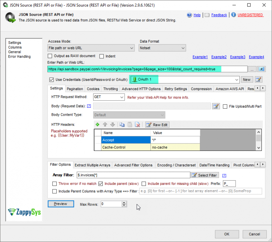272x242 pixels.
Task: Click the New connection button
Action: coord(246,79)
